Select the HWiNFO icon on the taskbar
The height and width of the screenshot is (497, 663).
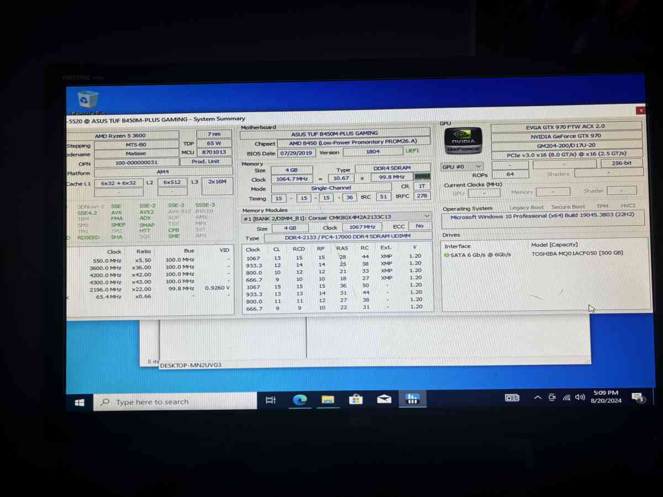[x=413, y=399]
